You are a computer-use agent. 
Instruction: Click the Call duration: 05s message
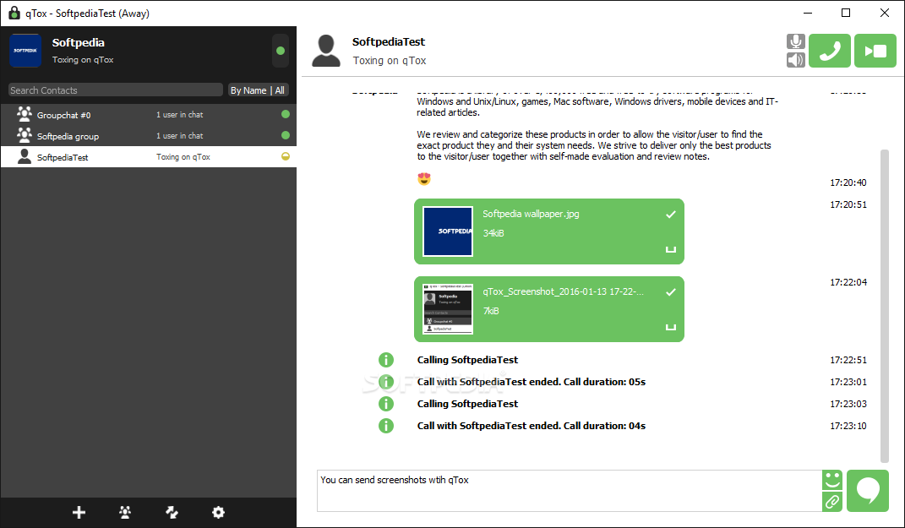click(x=531, y=382)
